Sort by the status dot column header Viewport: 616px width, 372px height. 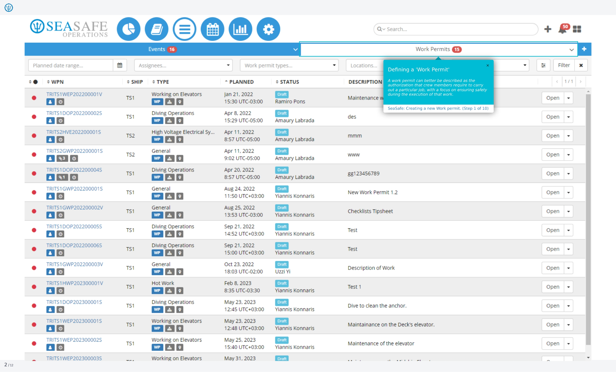(33, 82)
